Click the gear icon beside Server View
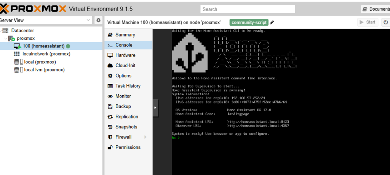390x175 pixels. pos(98,20)
